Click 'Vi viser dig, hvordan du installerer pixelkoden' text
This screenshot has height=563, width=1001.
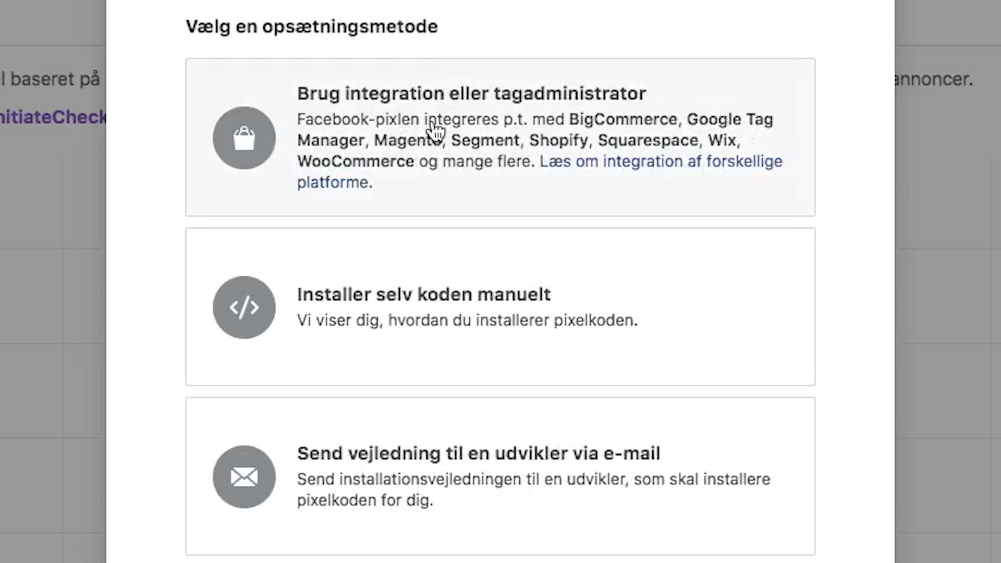(x=467, y=320)
